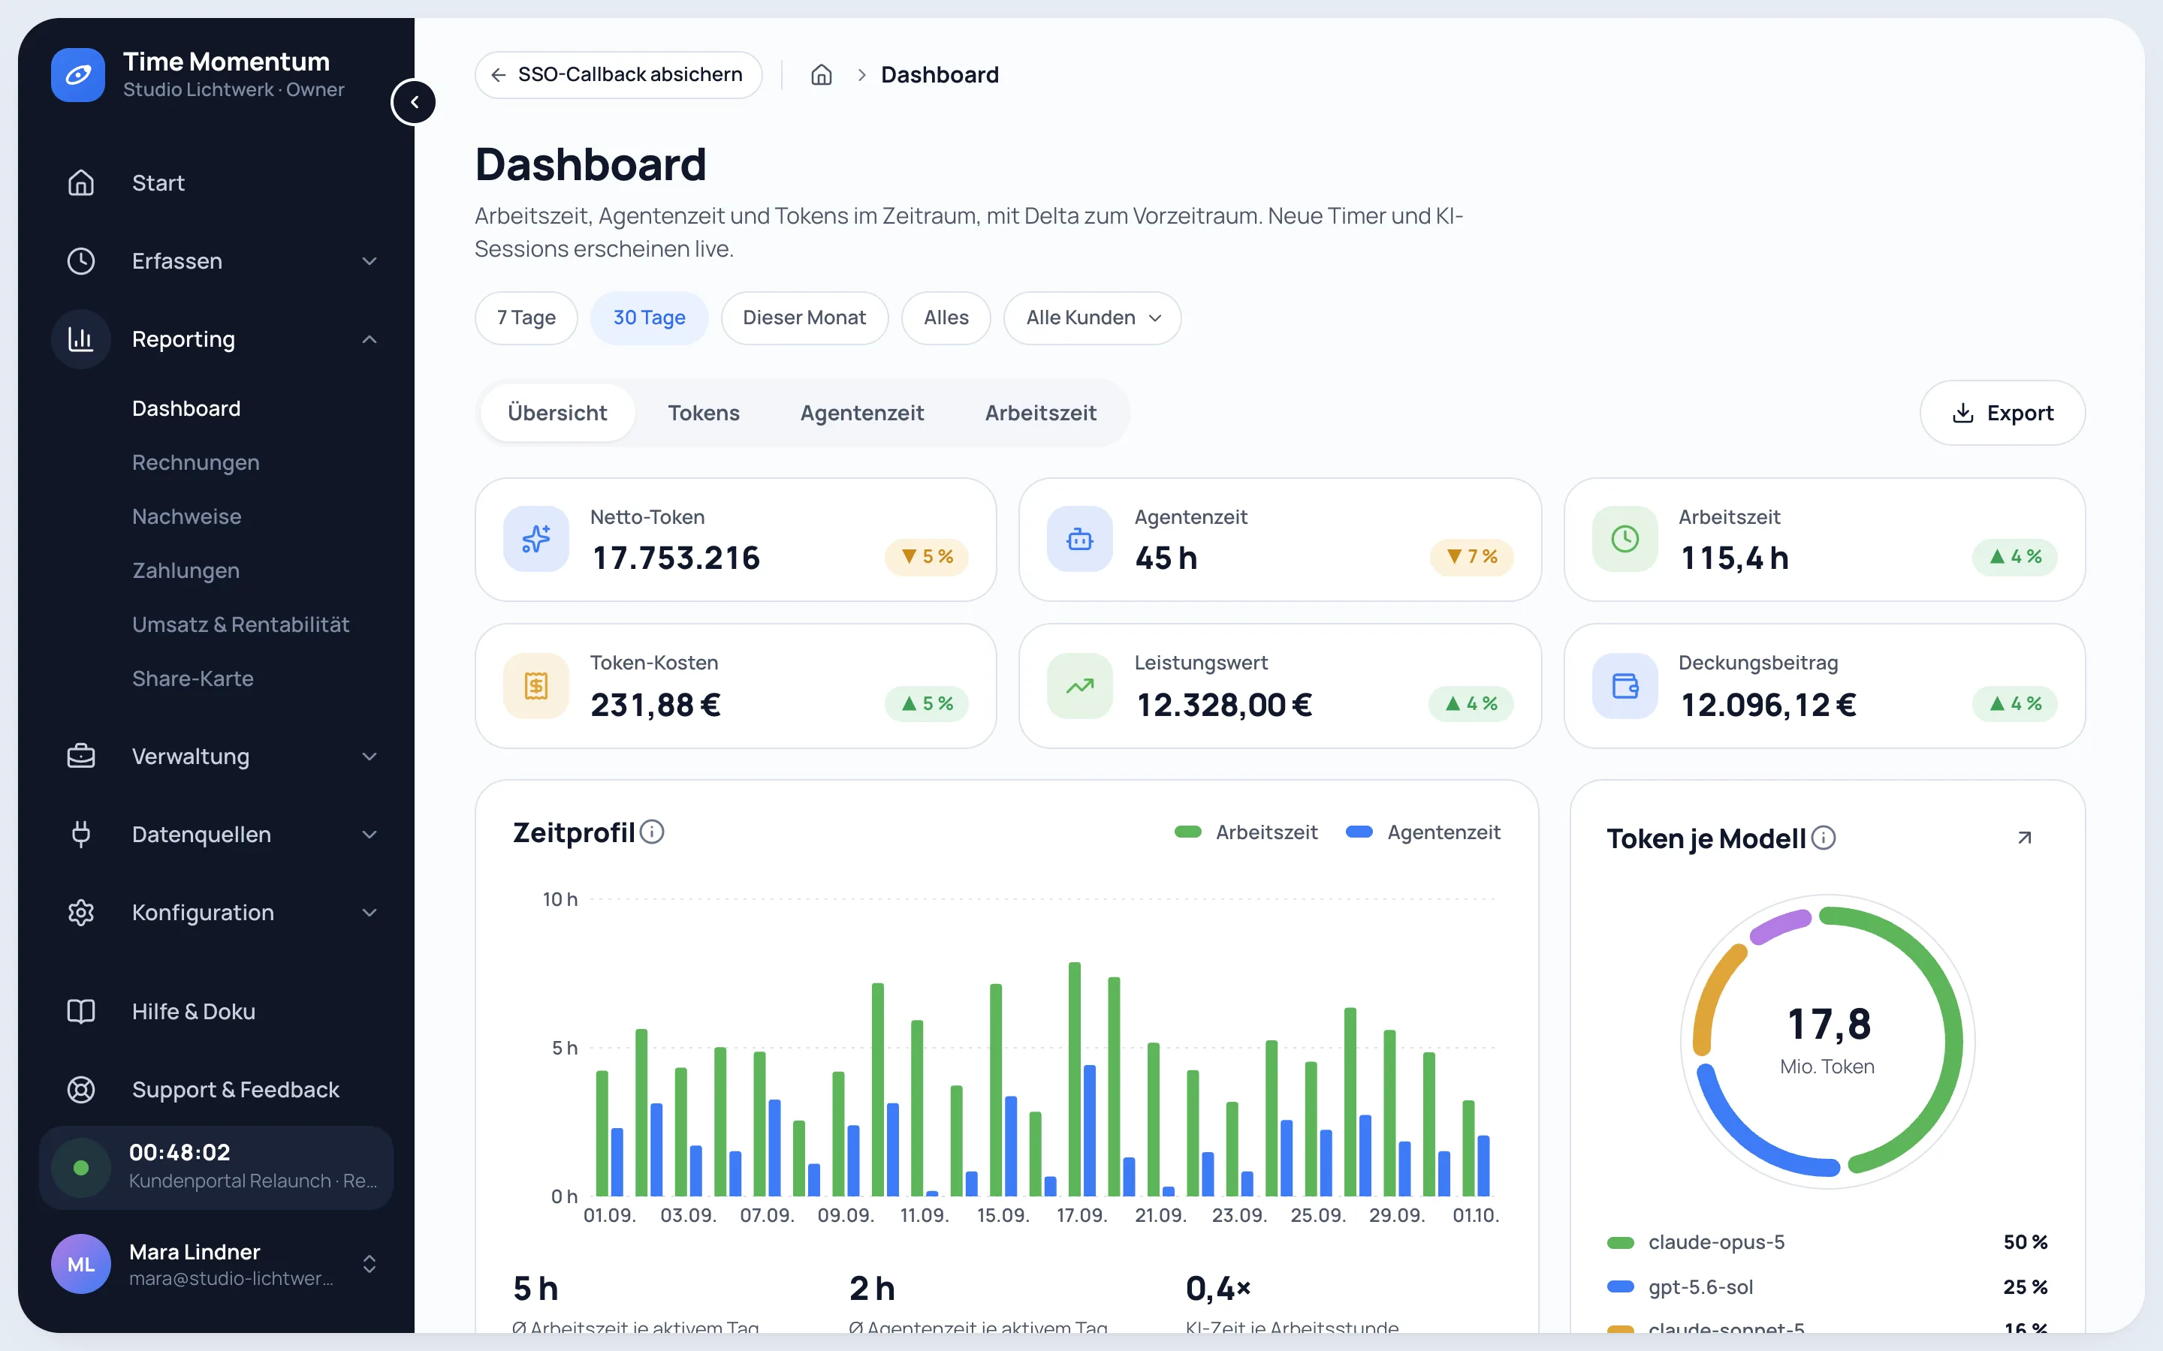Image resolution: width=2163 pixels, height=1351 pixels.
Task: Click the ML user avatar
Action: coord(80,1263)
